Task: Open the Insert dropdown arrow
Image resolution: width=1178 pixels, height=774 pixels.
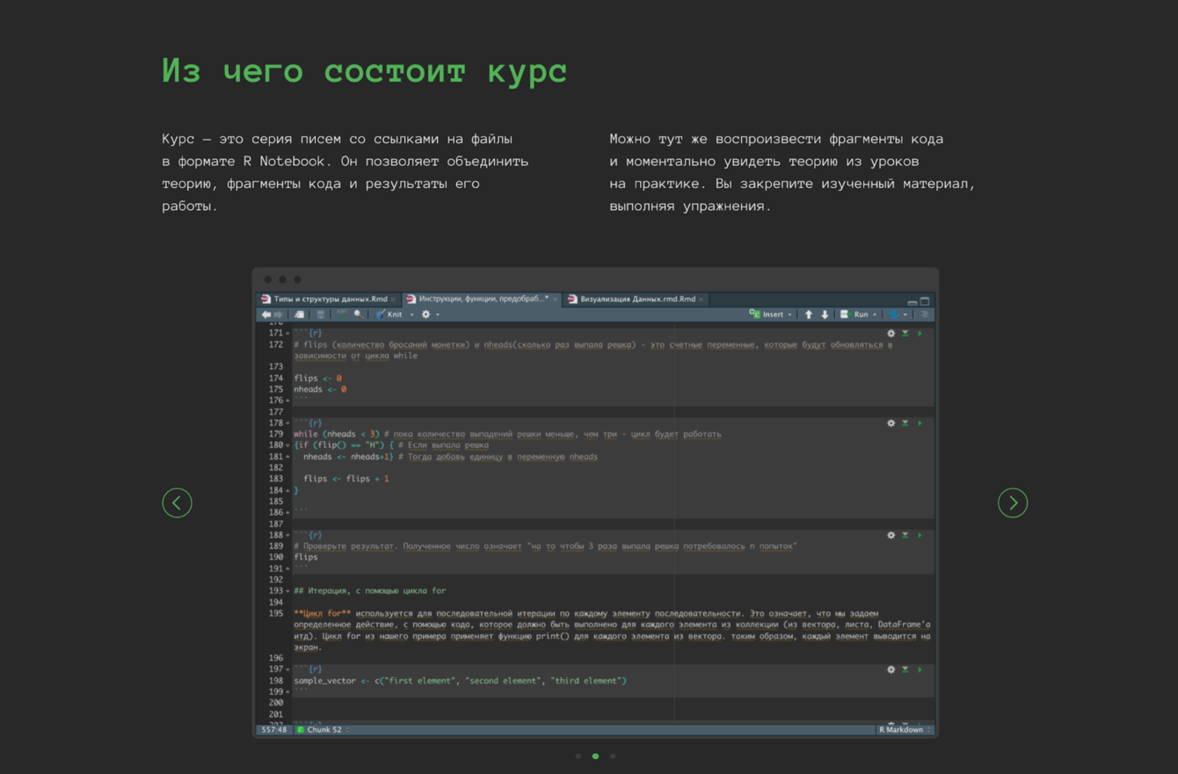Action: tap(789, 315)
